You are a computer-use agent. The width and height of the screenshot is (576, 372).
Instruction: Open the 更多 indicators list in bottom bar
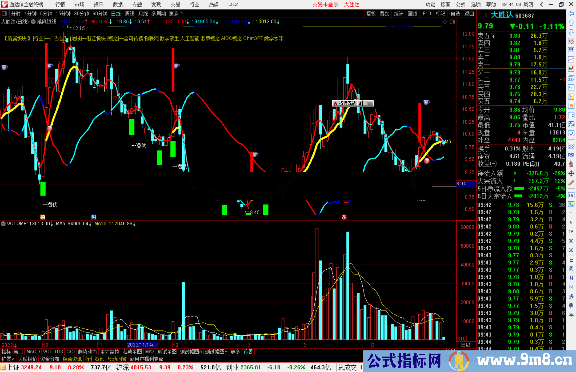pyautogui.click(x=235, y=352)
